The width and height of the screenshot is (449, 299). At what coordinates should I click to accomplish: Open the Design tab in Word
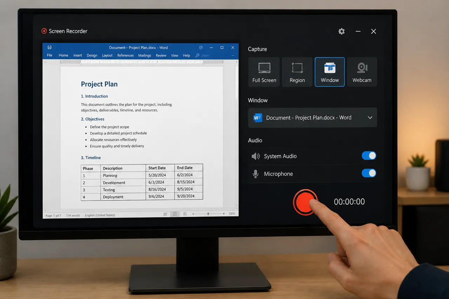pos(92,55)
